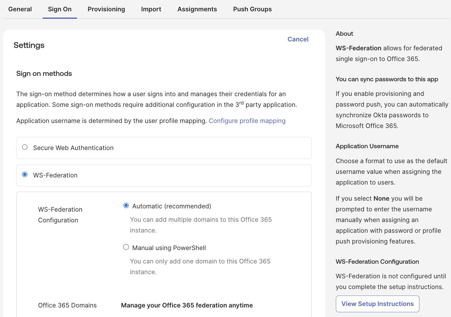Screen dimensions: 451x317
Task: Click the Sign on methods heading
Action: 44,74
